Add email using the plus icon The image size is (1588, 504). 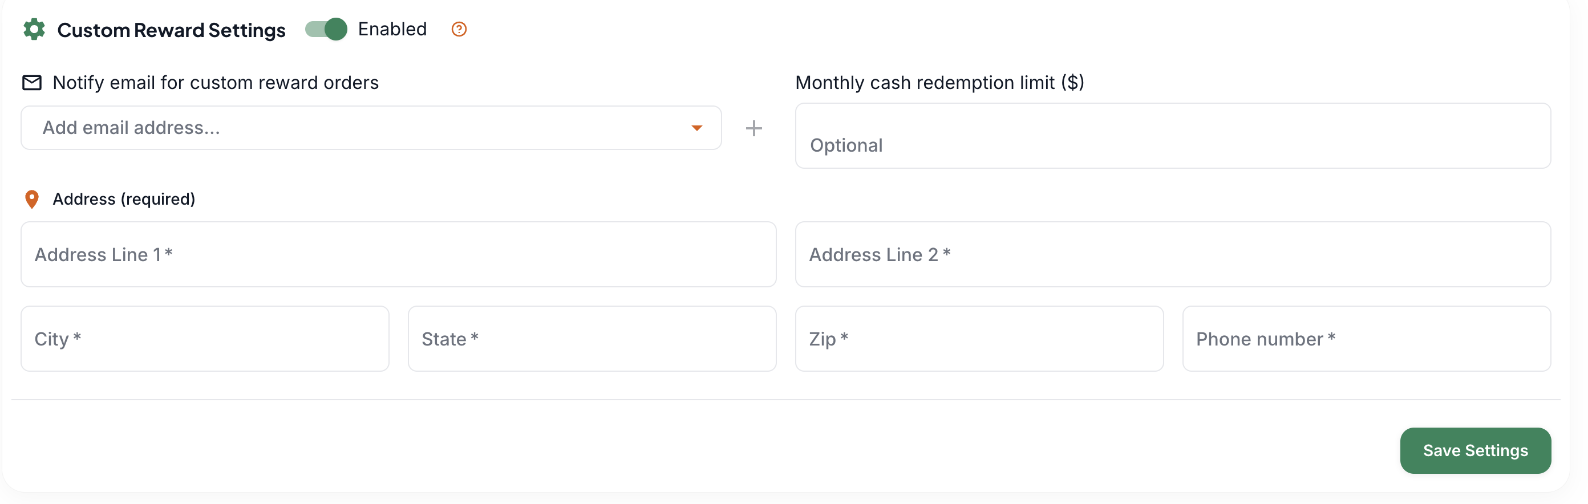[x=754, y=128]
